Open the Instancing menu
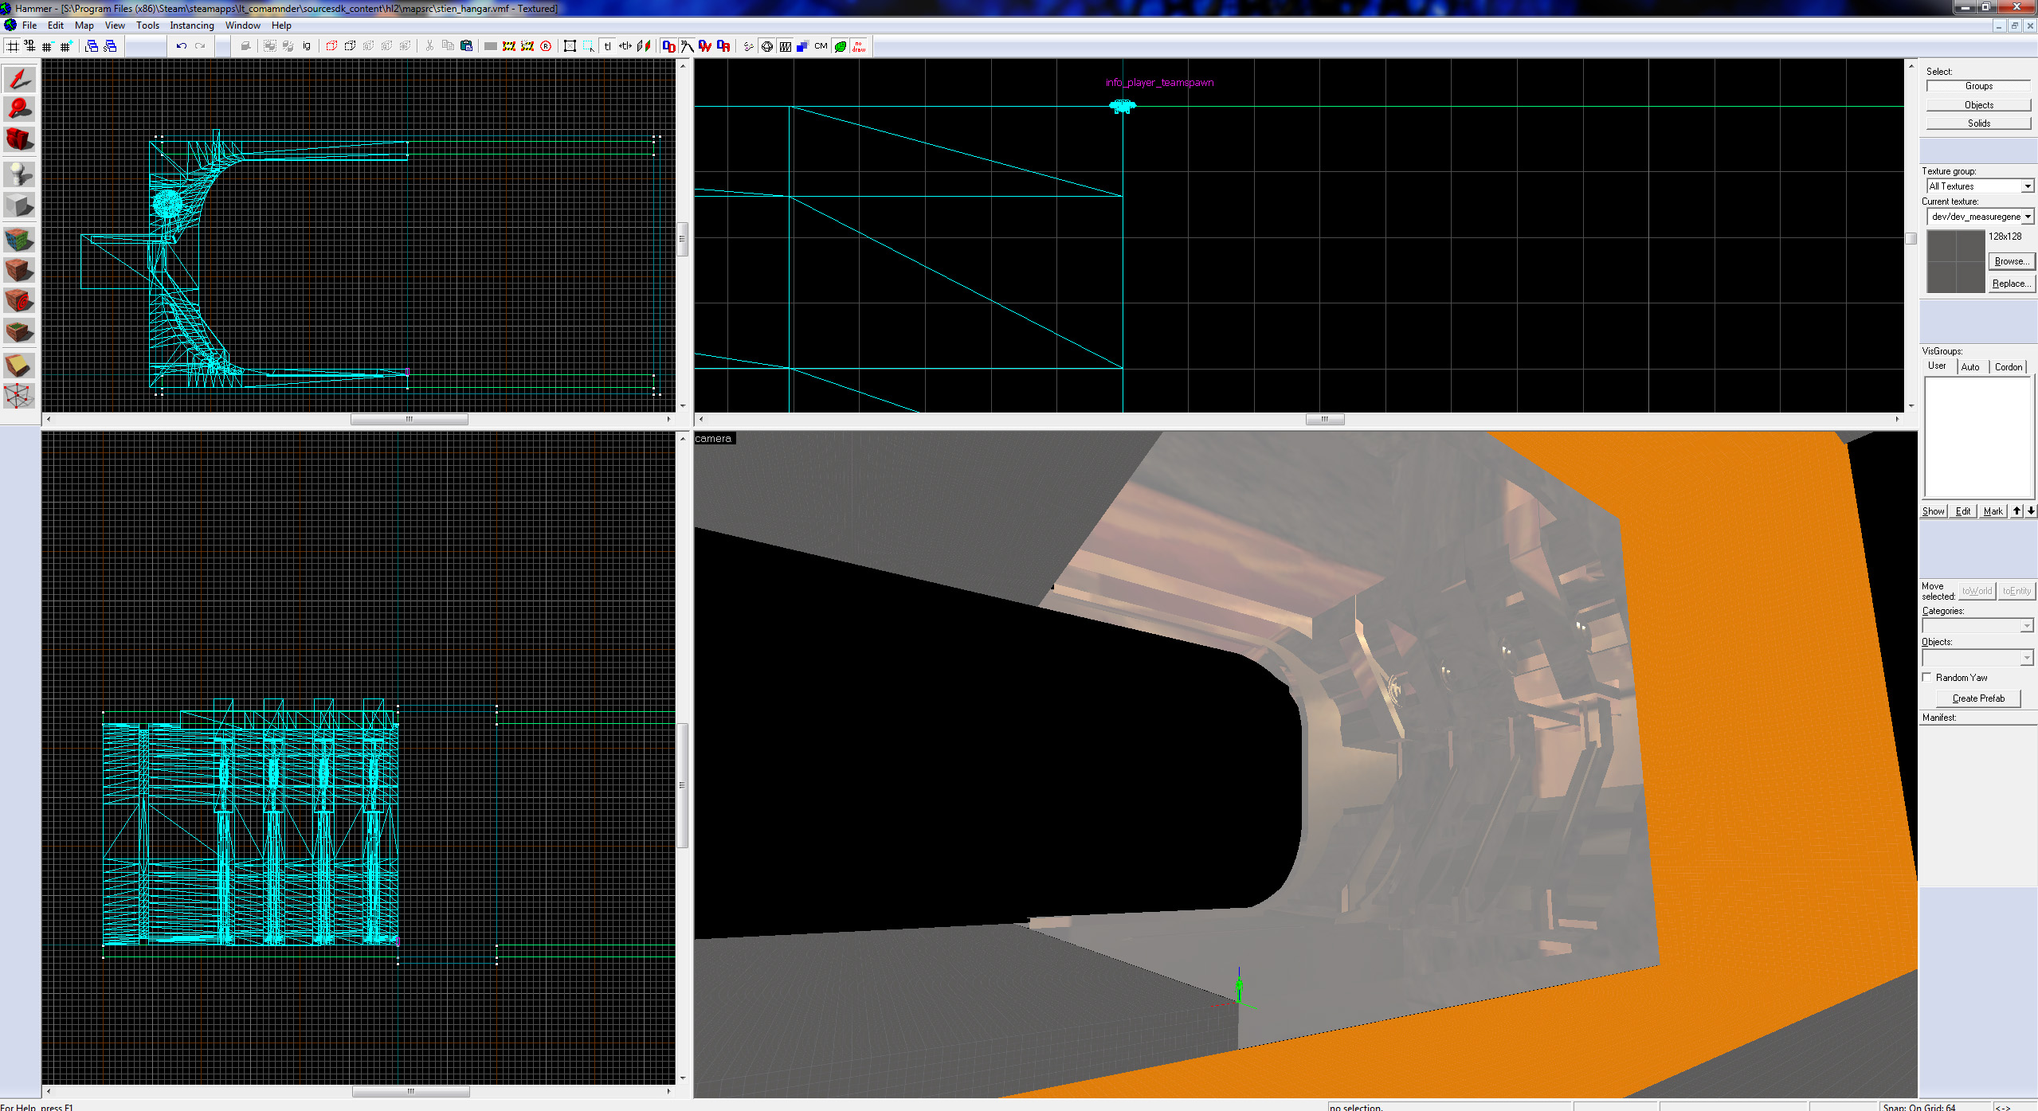Image resolution: width=2038 pixels, height=1111 pixels. (191, 25)
